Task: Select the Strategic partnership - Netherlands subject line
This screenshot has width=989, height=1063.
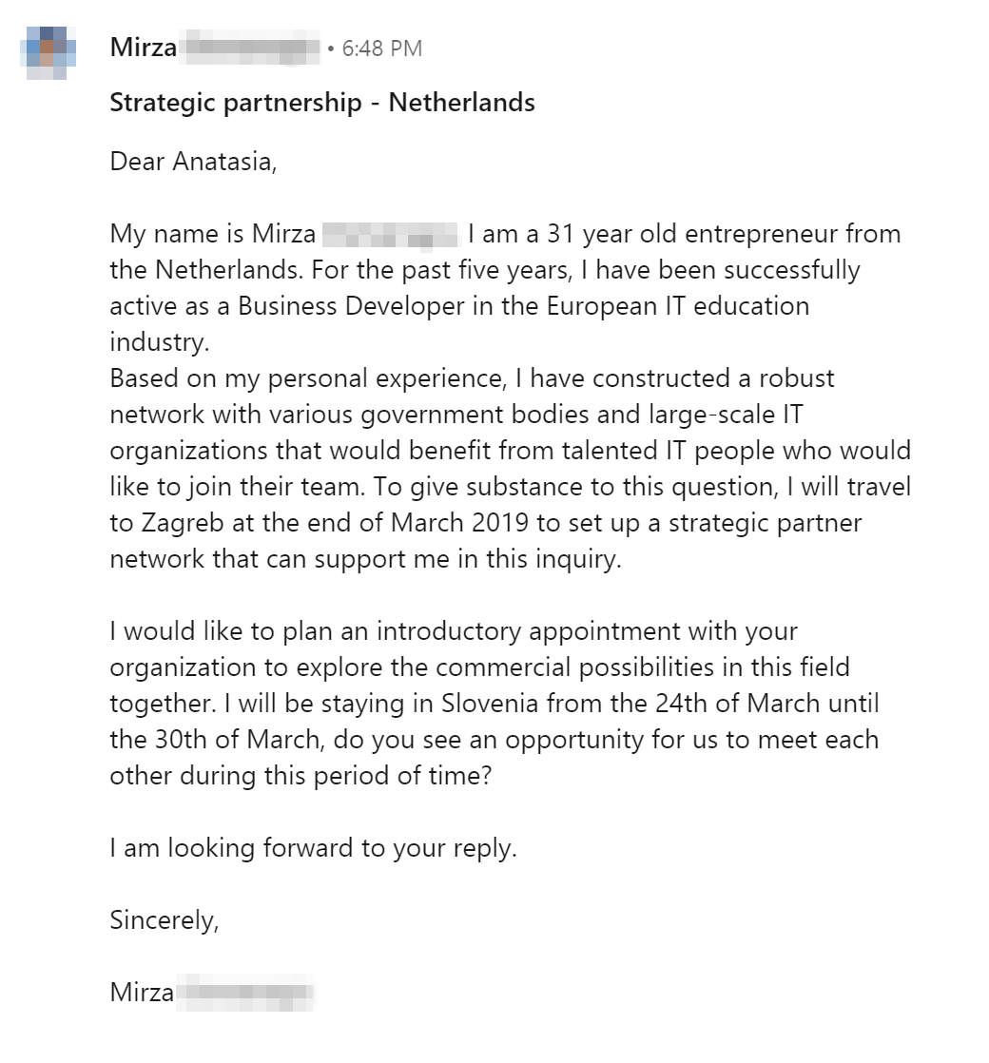Action: pos(322,103)
